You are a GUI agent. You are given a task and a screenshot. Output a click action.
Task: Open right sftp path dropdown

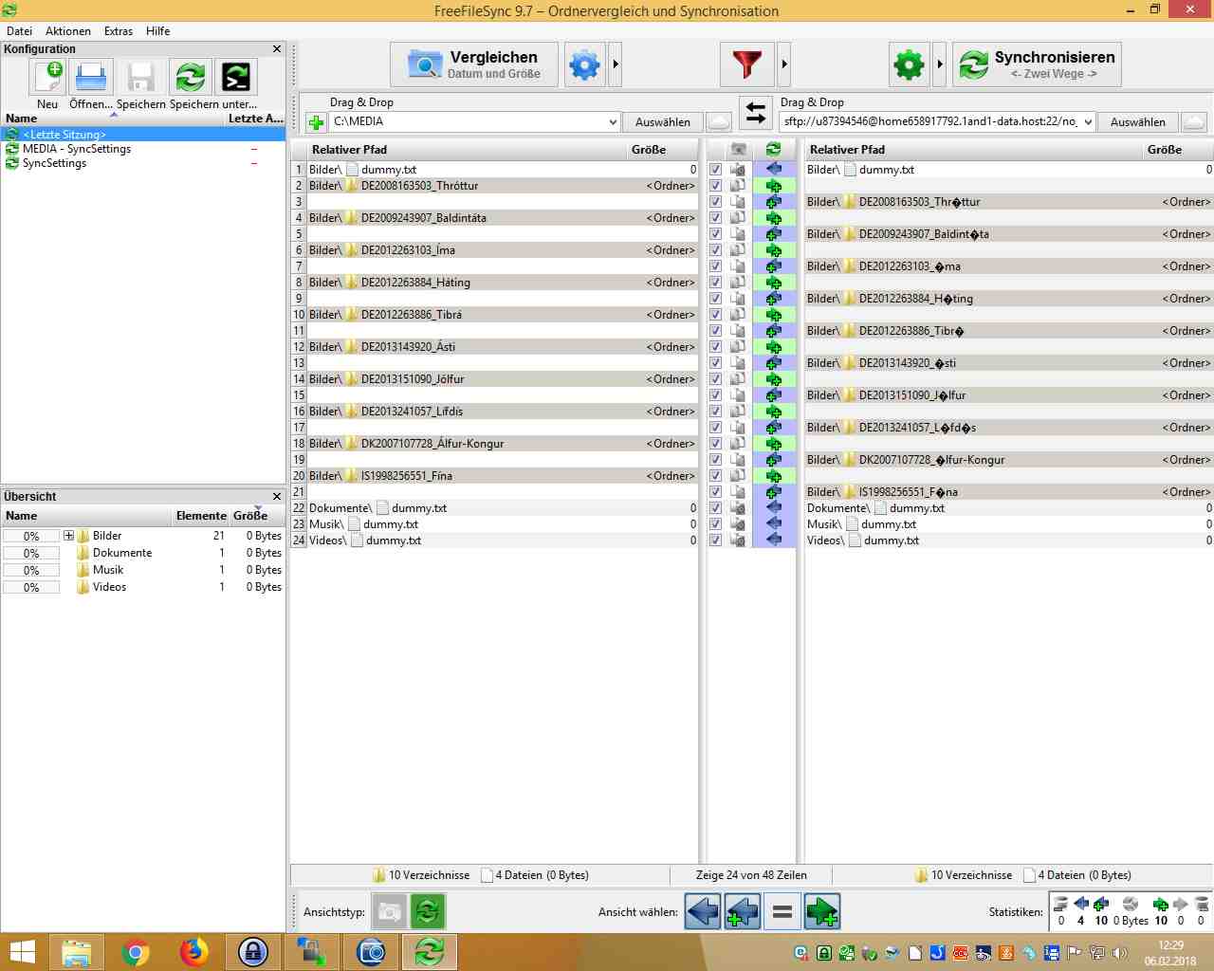pos(1087,121)
